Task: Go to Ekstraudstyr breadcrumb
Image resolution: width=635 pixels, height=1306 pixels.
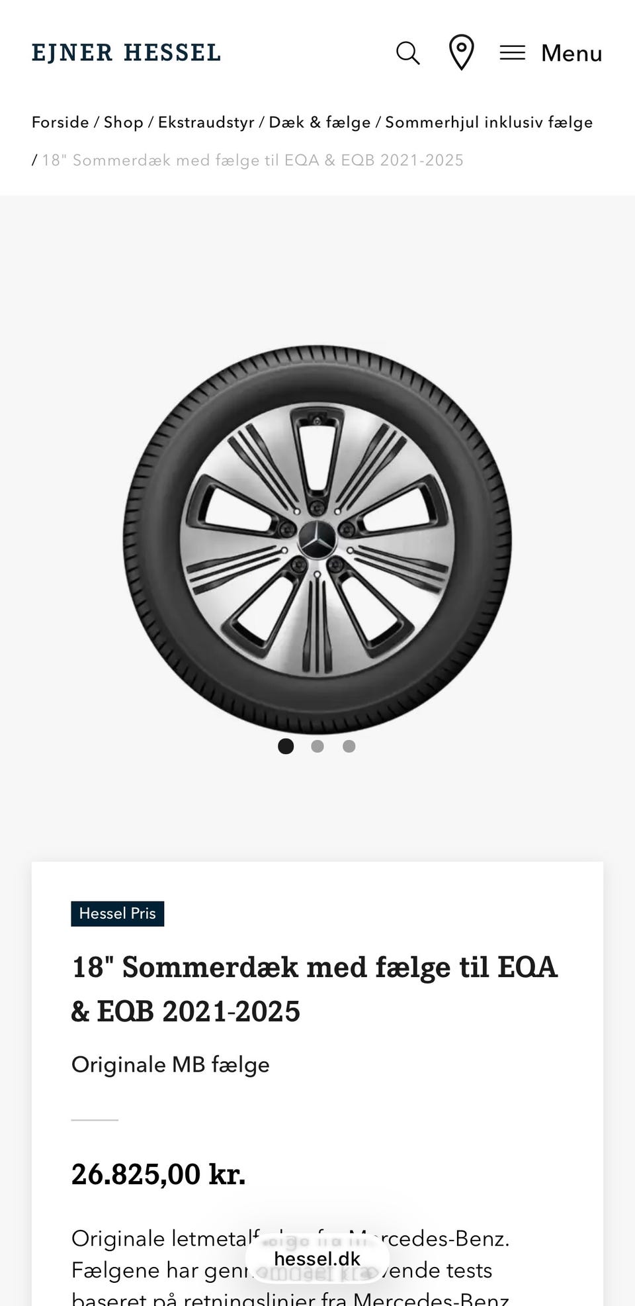Action: [206, 122]
